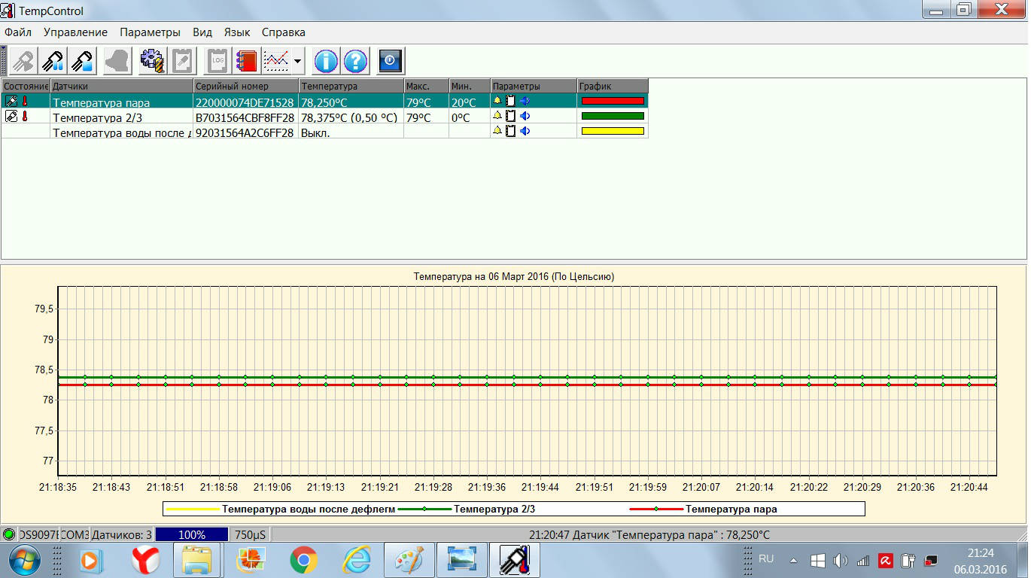This screenshot has width=1031, height=578.
Task: Open the Управление menu
Action: point(75,32)
